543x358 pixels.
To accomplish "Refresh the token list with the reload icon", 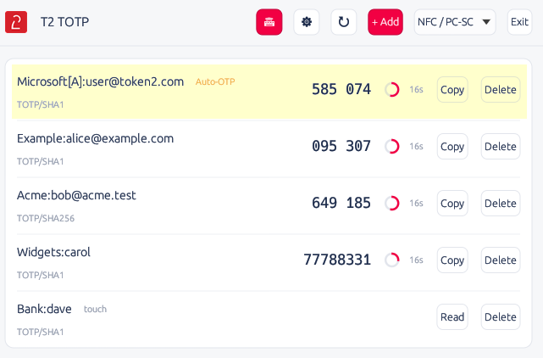I will pyautogui.click(x=344, y=22).
